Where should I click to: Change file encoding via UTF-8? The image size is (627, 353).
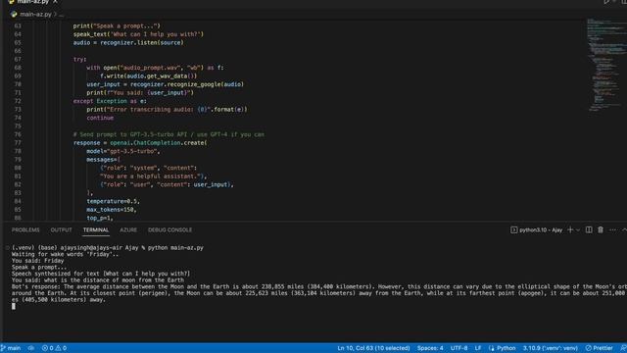click(459, 348)
